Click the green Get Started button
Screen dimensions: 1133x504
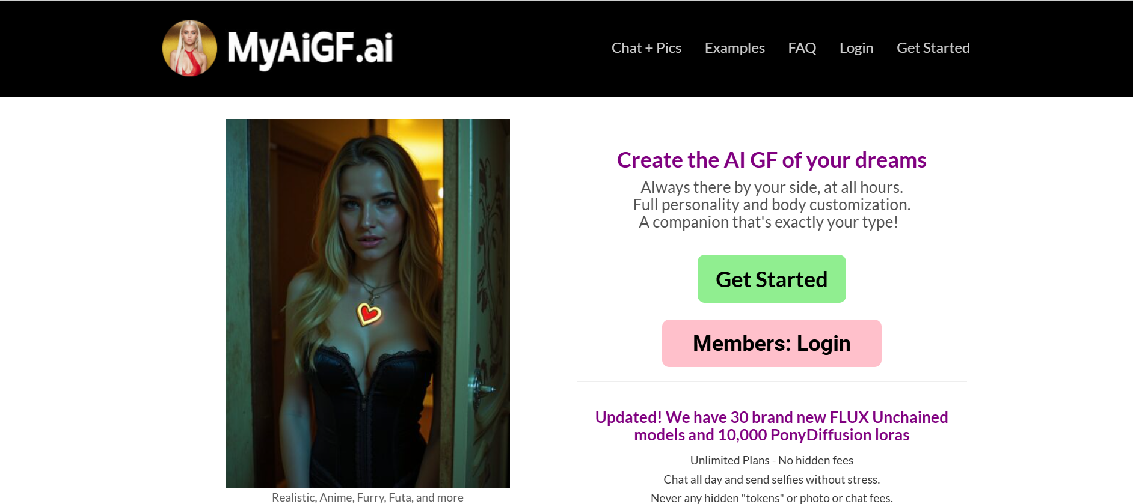point(772,279)
